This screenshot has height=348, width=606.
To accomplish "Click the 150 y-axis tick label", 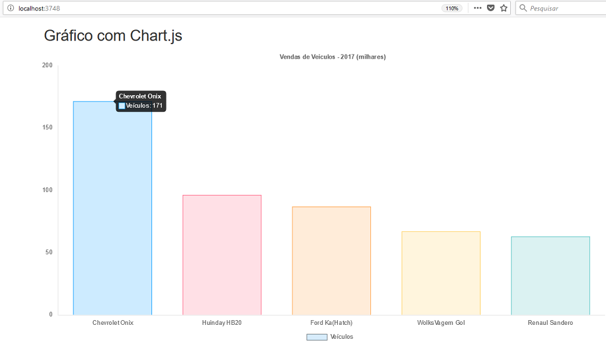I will [x=47, y=128].
